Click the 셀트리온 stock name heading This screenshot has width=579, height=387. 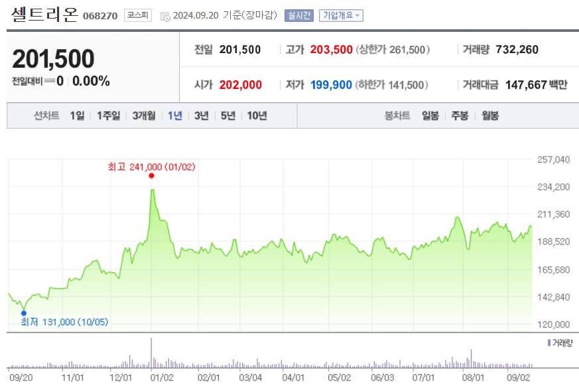coord(44,15)
